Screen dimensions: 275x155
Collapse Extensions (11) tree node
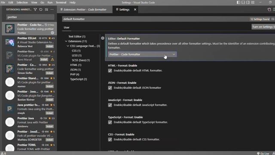coord(66,41)
